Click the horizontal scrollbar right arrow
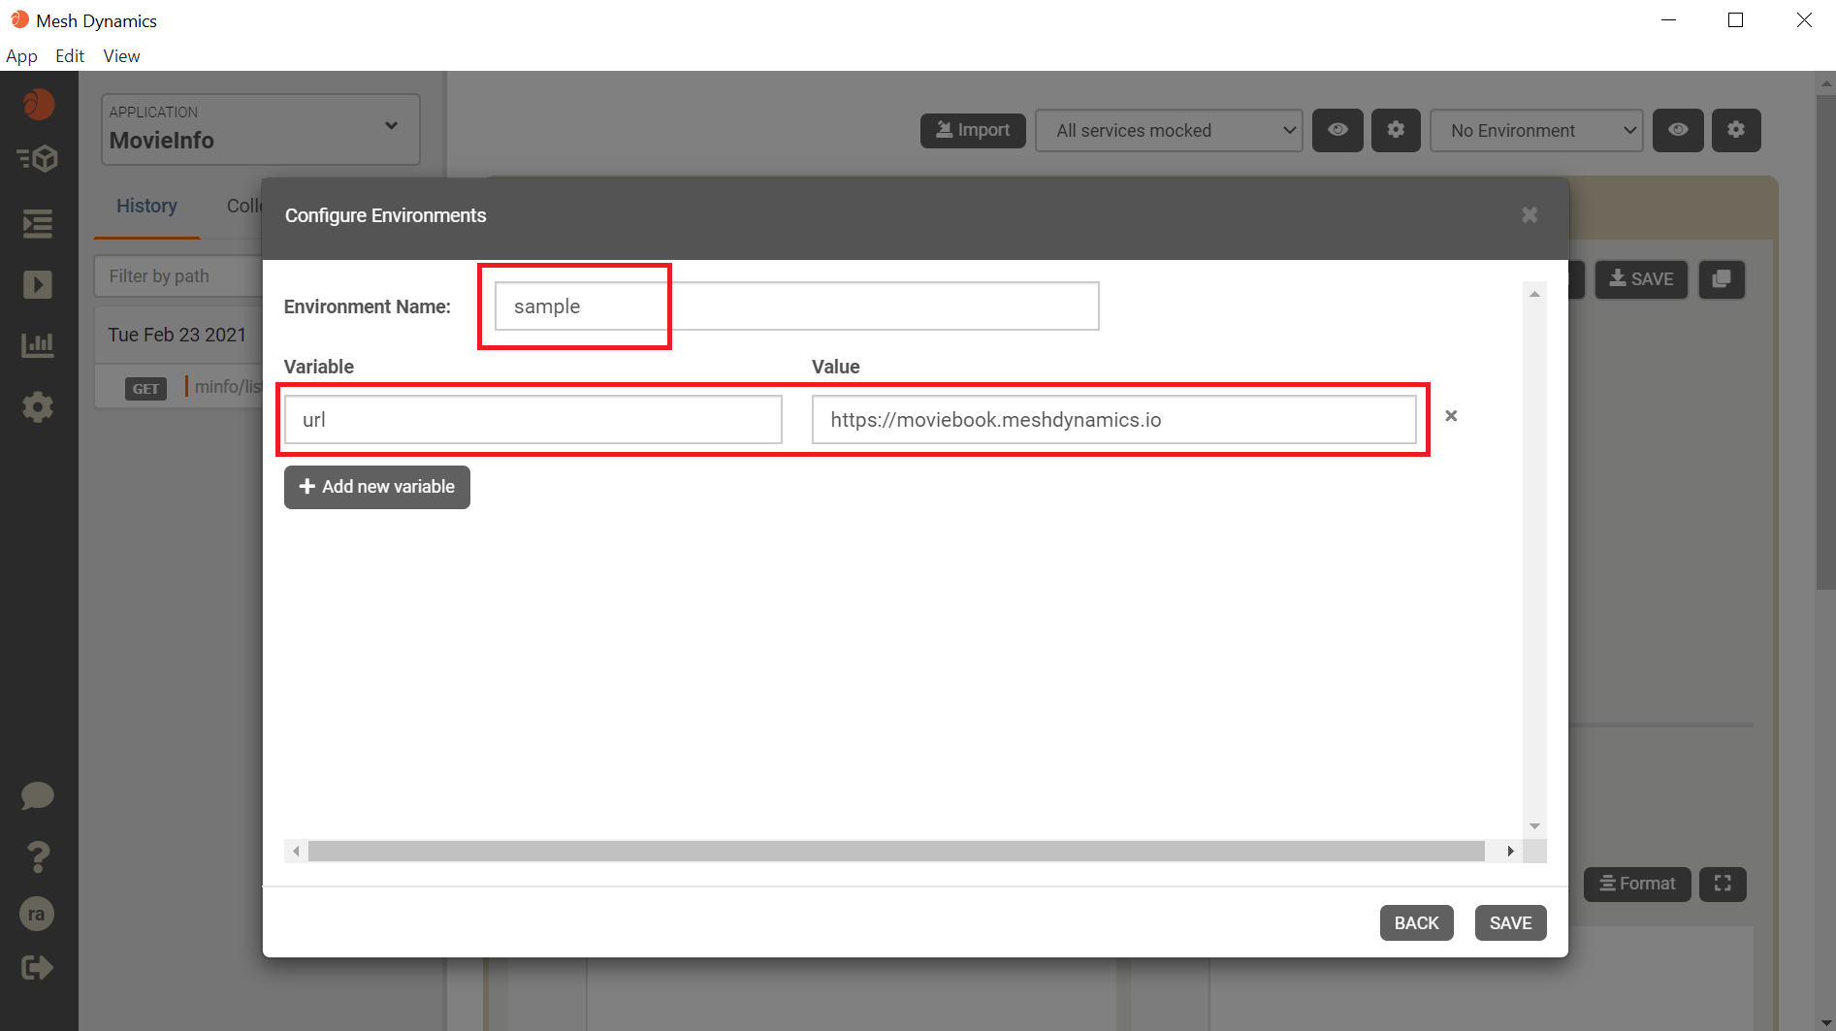The image size is (1836, 1031). coord(1510,852)
